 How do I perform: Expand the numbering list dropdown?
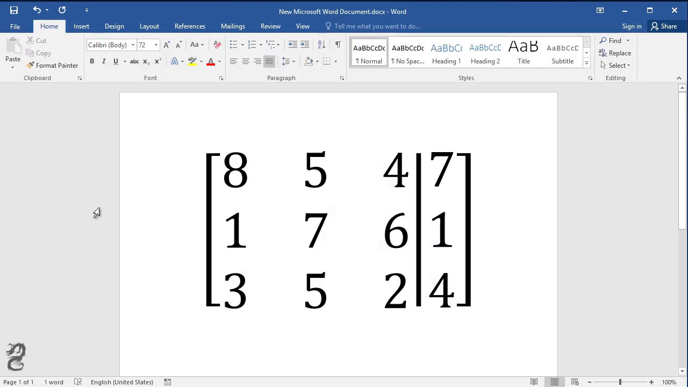point(261,45)
